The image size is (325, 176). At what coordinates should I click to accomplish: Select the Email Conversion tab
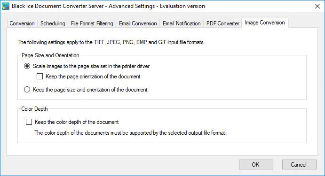(x=138, y=23)
